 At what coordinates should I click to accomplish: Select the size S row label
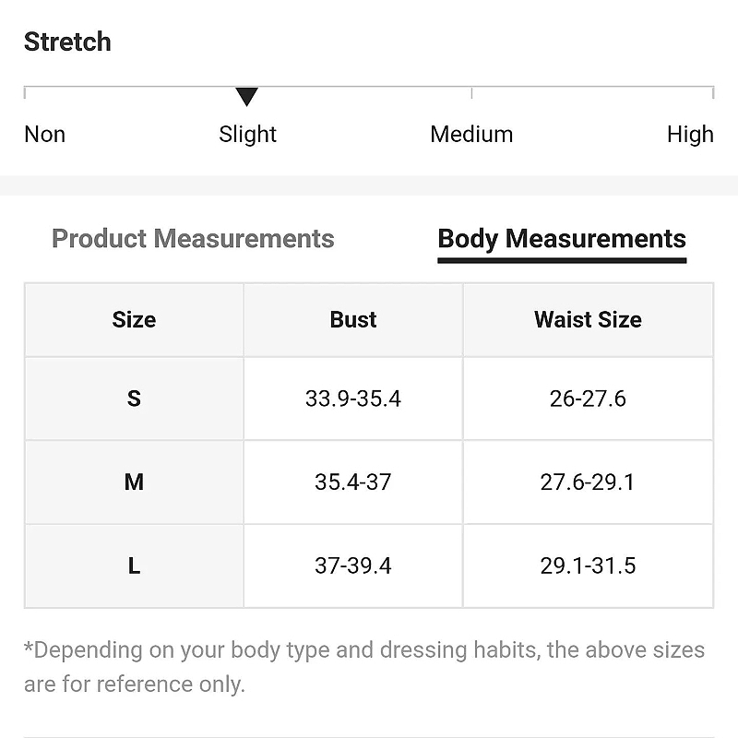click(x=134, y=399)
